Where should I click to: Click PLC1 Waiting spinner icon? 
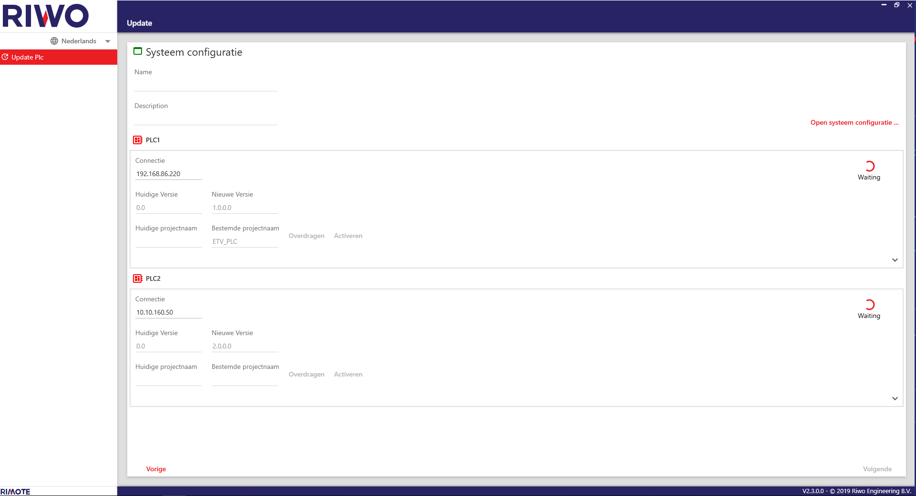click(870, 166)
